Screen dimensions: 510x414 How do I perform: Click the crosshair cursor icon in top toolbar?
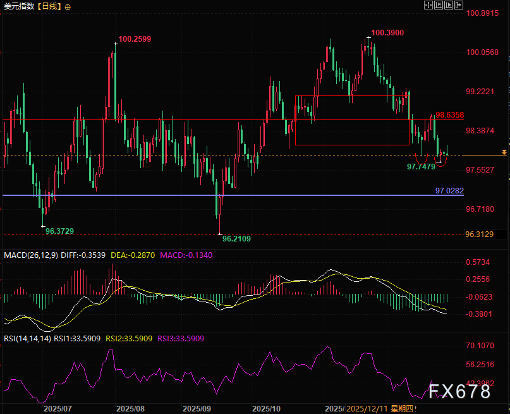(428, 5)
